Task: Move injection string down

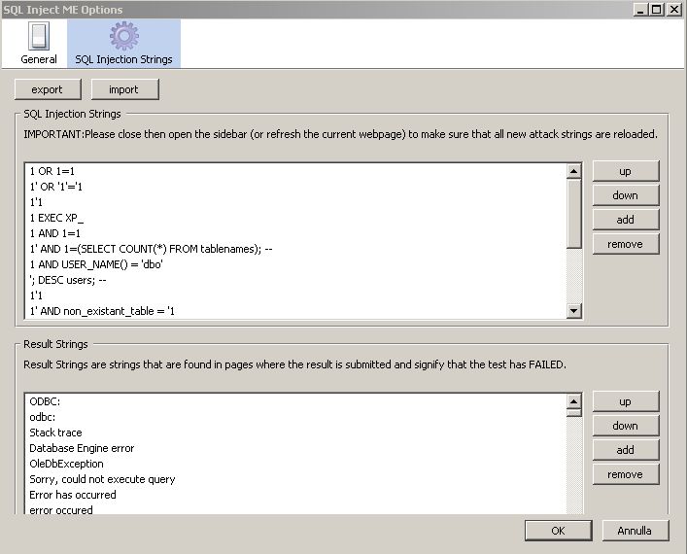Action: [625, 195]
